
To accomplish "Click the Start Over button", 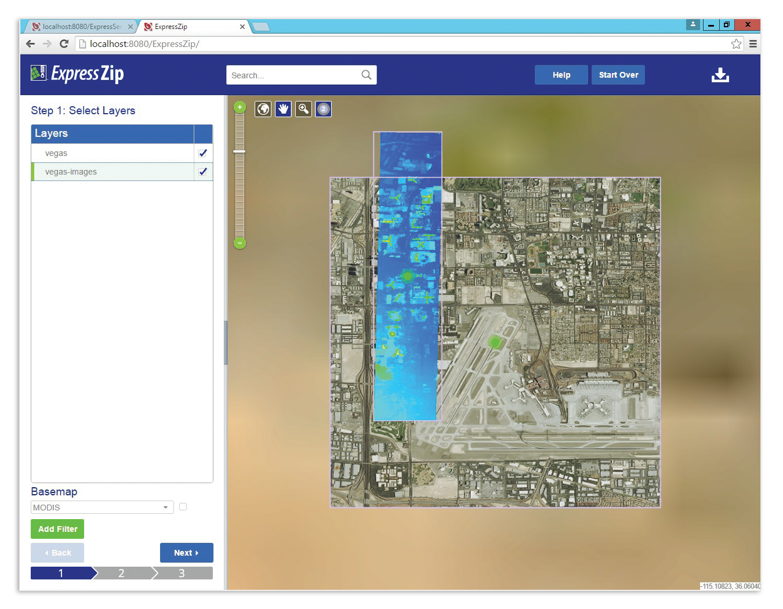I will click(618, 75).
